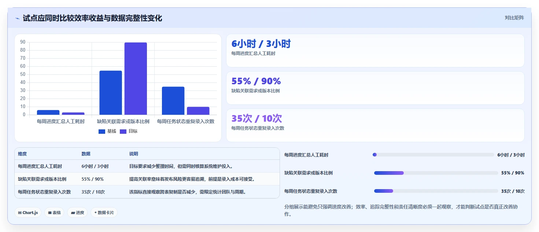
Task: Open the 35次 / 10次 data card
Action: (x=375, y=125)
